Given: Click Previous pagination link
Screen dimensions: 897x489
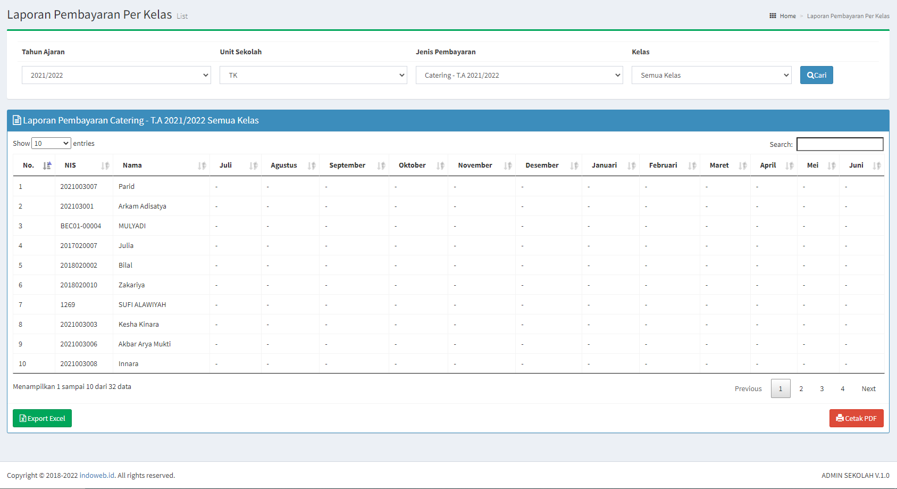Looking at the screenshot, I should [748, 388].
